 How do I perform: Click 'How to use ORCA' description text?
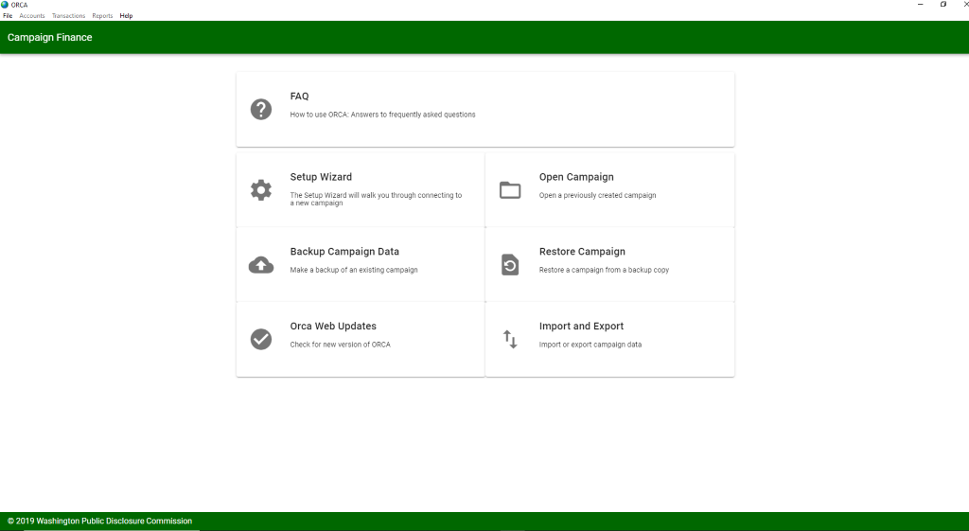coord(382,115)
